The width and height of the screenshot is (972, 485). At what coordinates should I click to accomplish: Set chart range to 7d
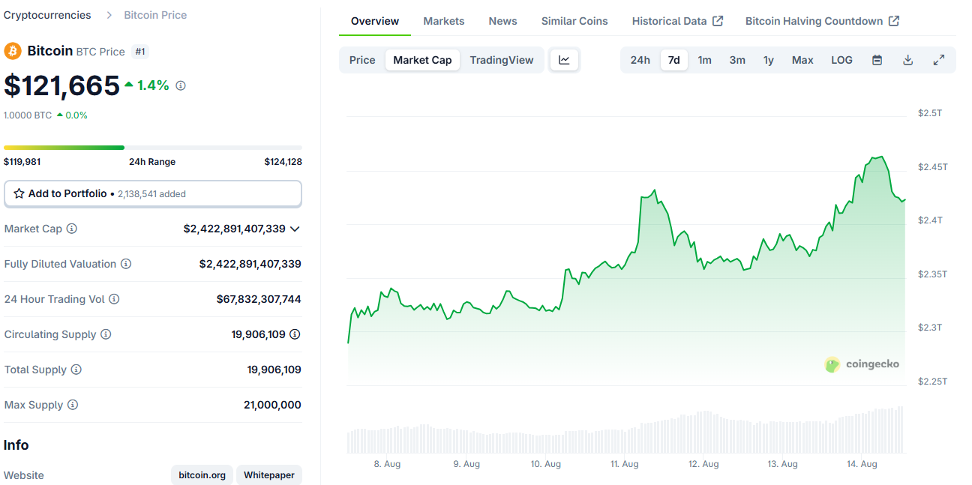point(674,60)
